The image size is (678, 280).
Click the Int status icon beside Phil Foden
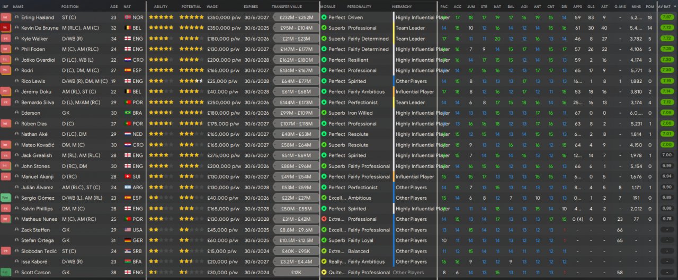pyautogui.click(x=5, y=49)
